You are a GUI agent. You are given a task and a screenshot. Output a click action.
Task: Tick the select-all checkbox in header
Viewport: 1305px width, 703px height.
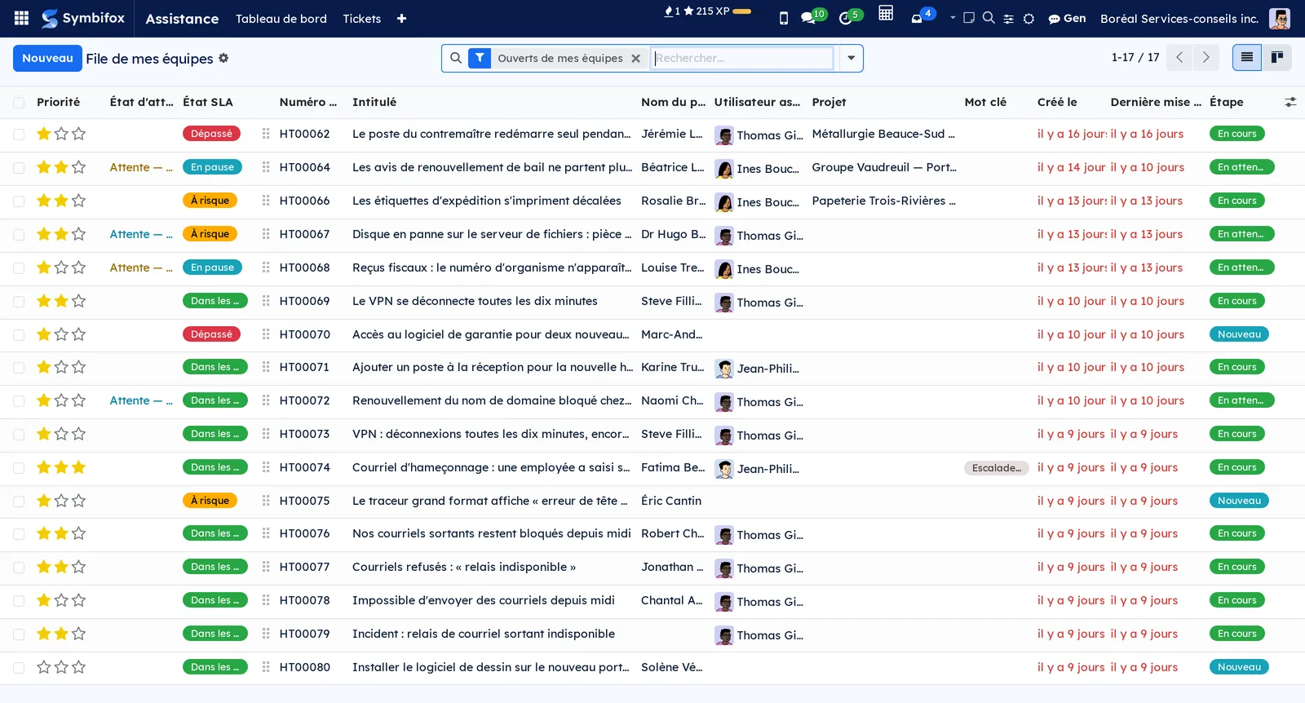click(19, 103)
